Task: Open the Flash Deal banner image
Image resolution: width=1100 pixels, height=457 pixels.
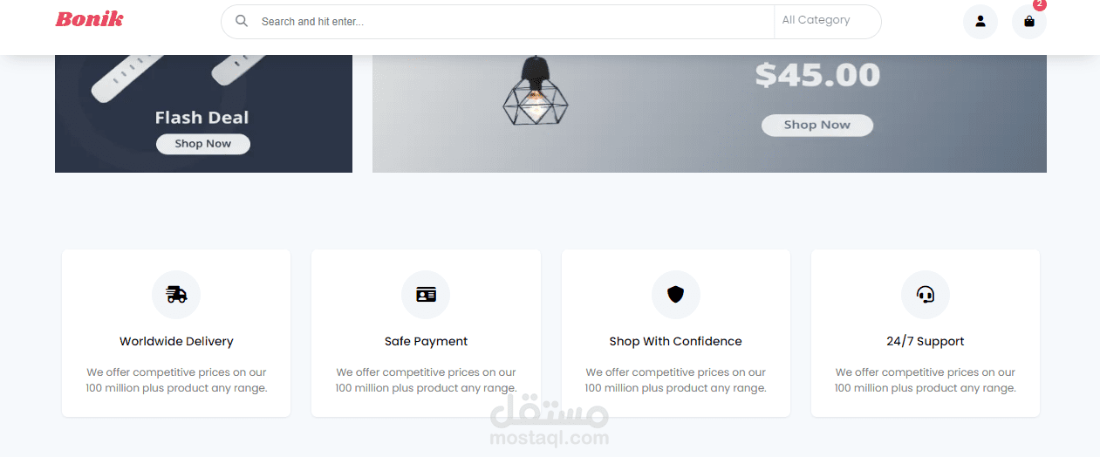Action: tap(203, 113)
